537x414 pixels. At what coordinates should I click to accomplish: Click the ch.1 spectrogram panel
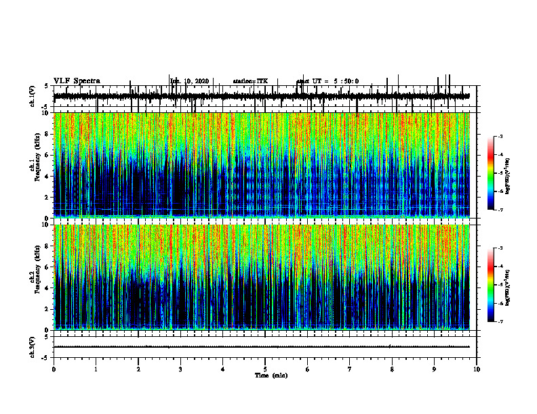(x=262, y=165)
